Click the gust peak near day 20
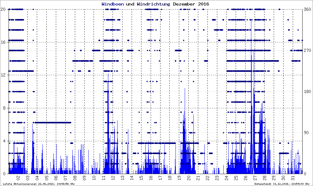The width and height of the screenshot is (313, 186). pyautogui.click(x=185, y=131)
